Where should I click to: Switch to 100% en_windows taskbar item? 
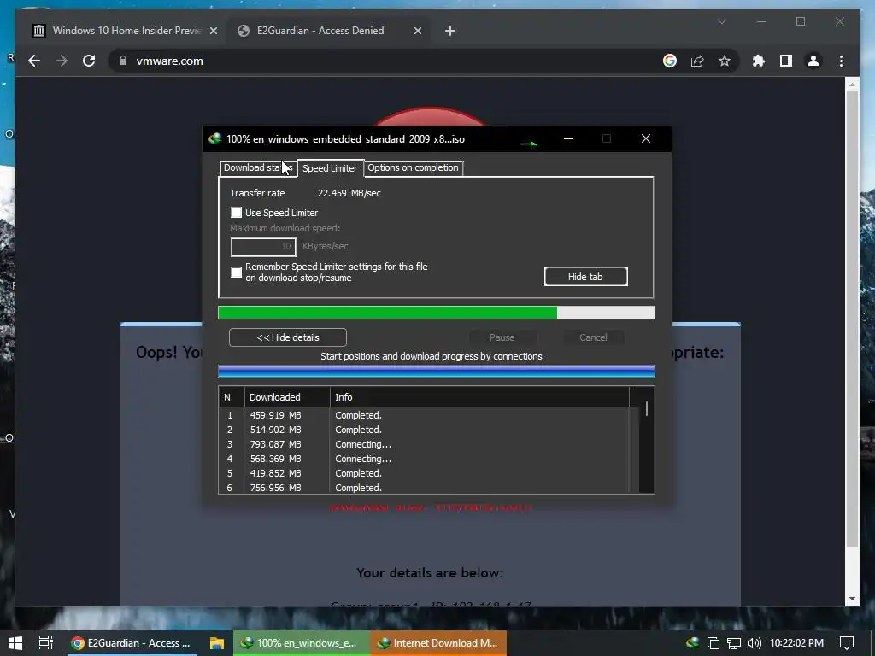coord(302,643)
